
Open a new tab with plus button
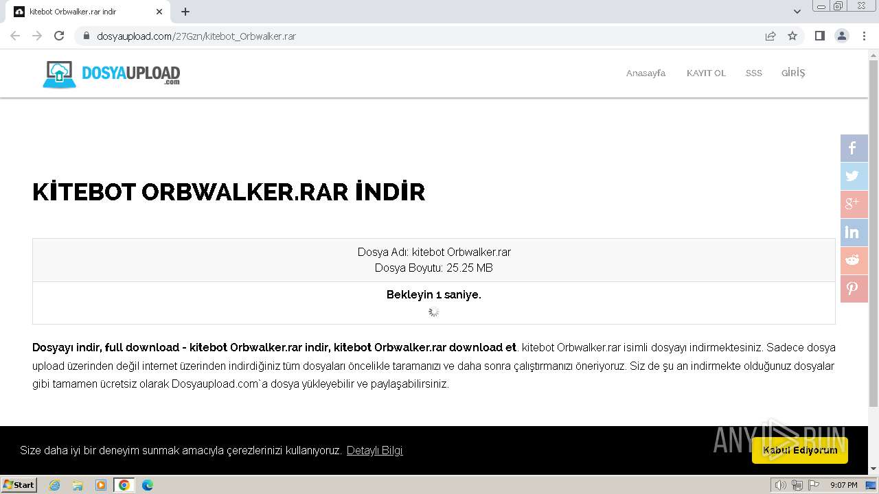pos(185,12)
